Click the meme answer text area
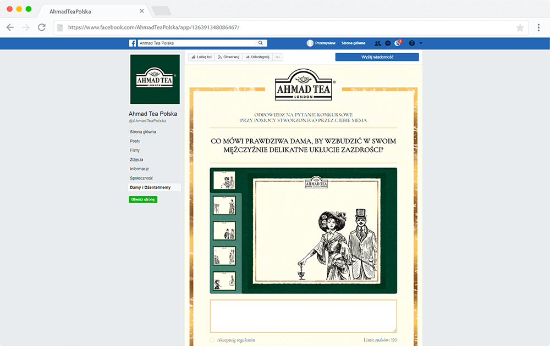550x346 pixels. click(x=304, y=316)
